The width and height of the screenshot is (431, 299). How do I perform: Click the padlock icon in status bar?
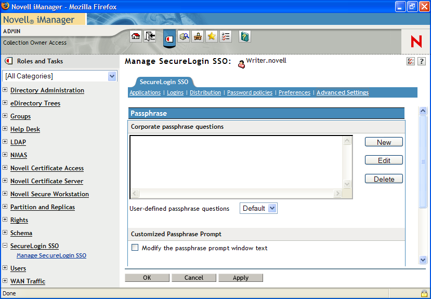(424, 293)
